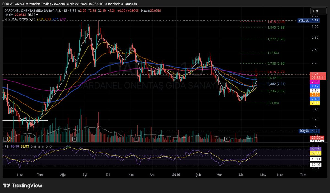
Task: Click the Yüksek high price label
Action: [303, 20]
